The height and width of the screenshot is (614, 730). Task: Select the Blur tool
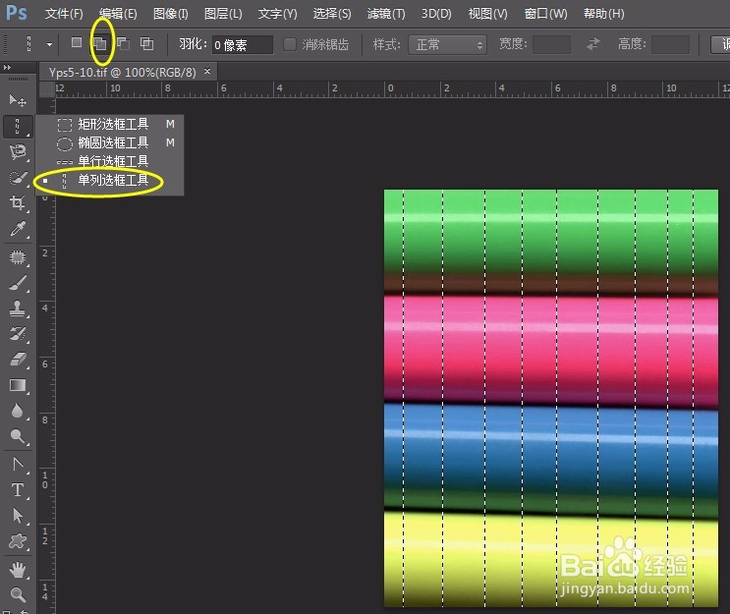(18, 411)
